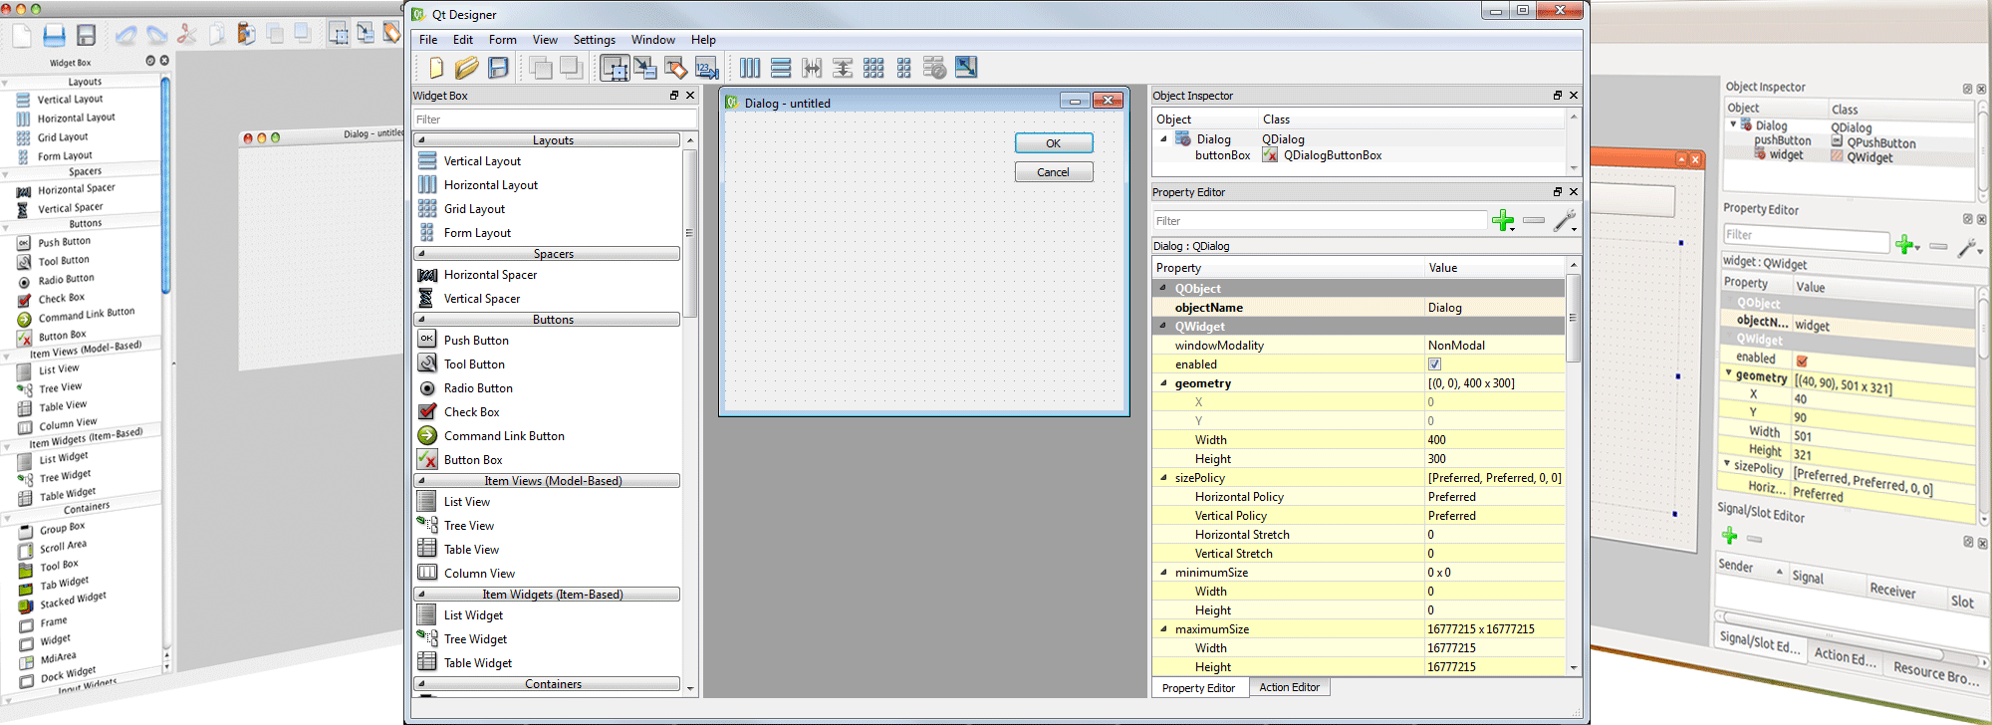Click Action Ed... tab in right background window
Screen dimensions: 1992x725
pyautogui.click(x=1844, y=657)
